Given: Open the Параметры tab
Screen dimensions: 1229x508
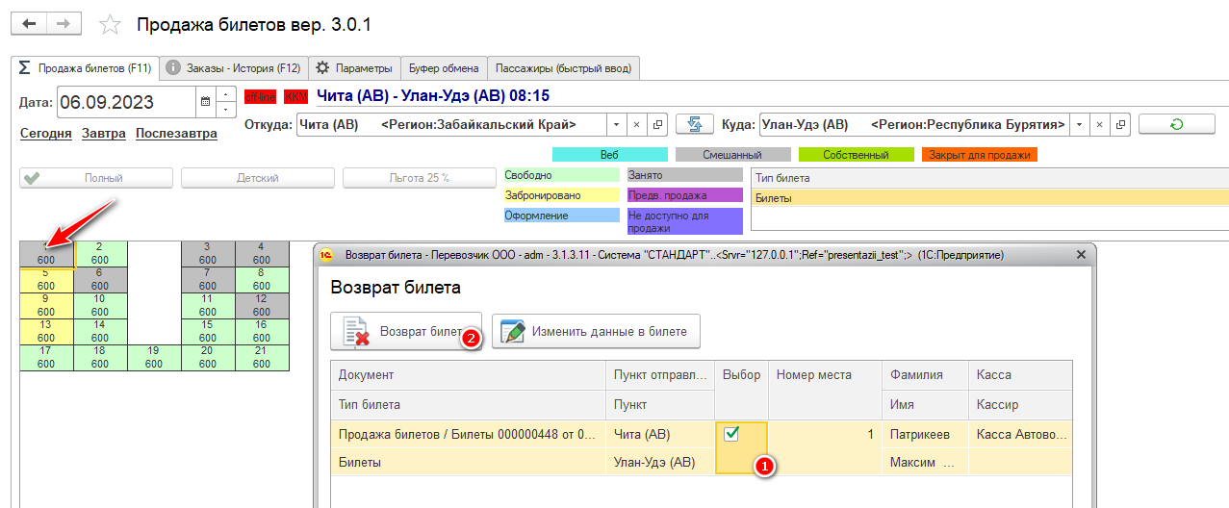Looking at the screenshot, I should [354, 68].
